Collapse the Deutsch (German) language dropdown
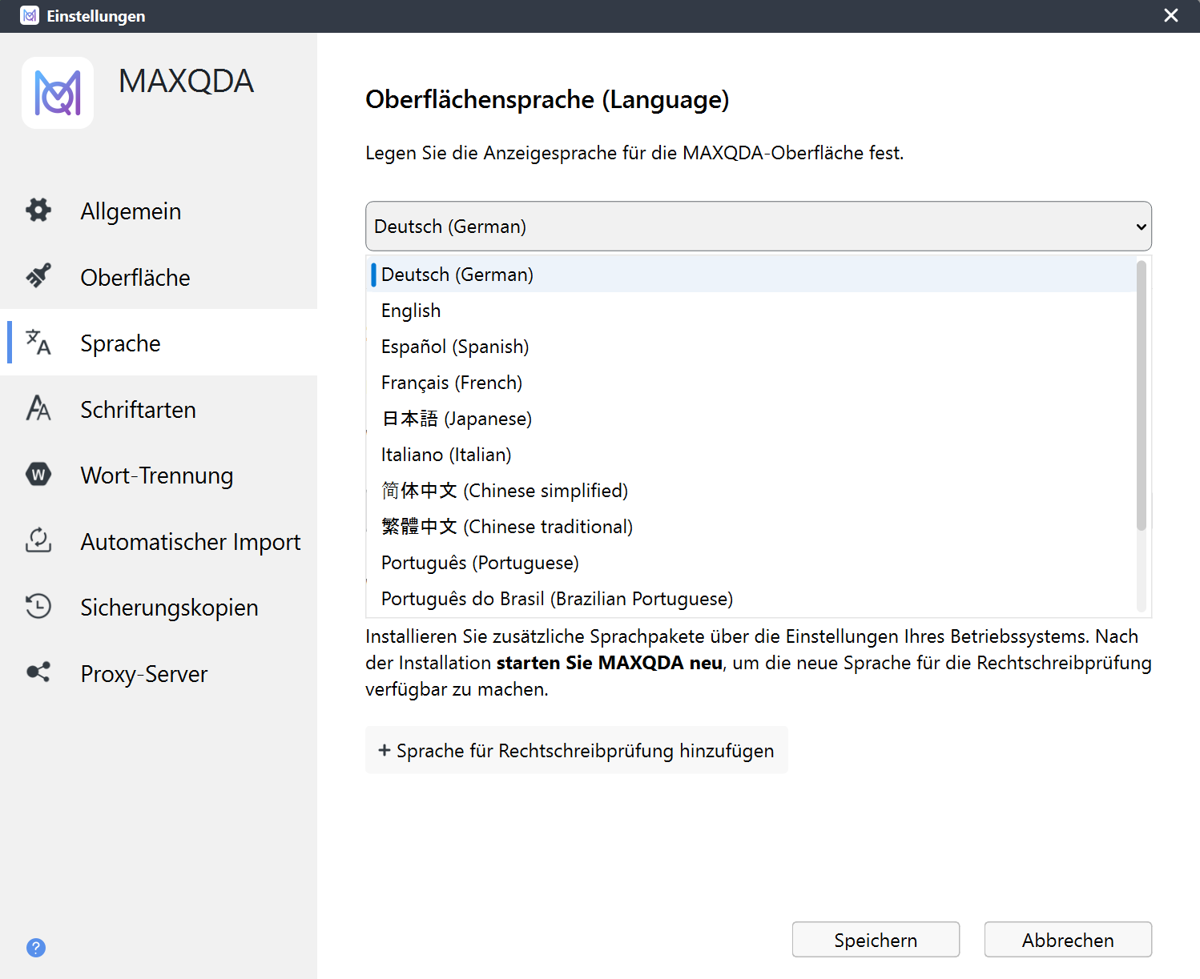 coord(759,227)
